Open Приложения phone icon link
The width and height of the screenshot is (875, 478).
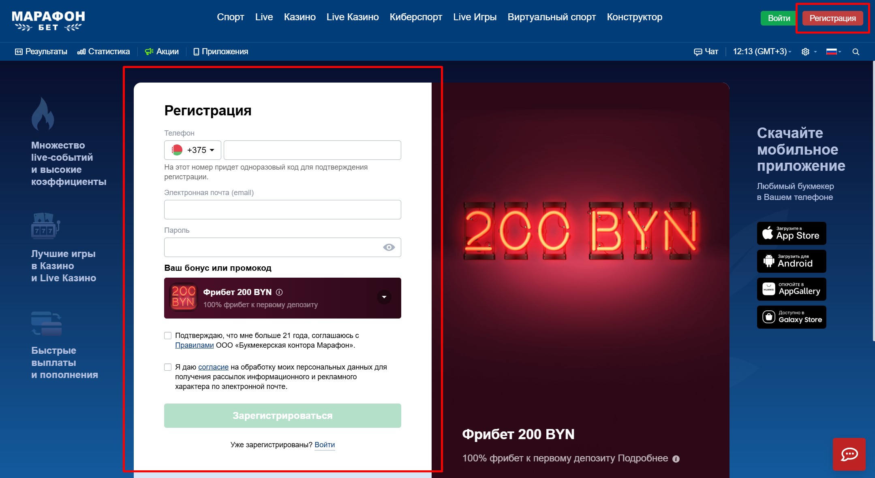pos(221,51)
